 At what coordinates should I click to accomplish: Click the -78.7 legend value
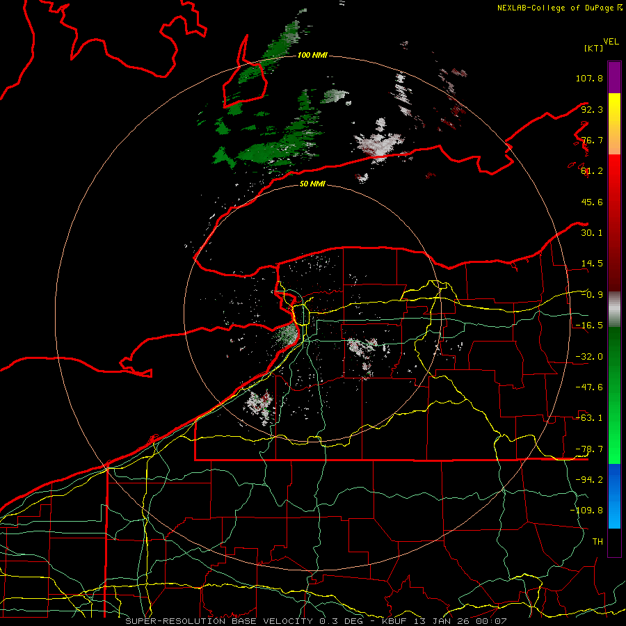[x=589, y=449]
